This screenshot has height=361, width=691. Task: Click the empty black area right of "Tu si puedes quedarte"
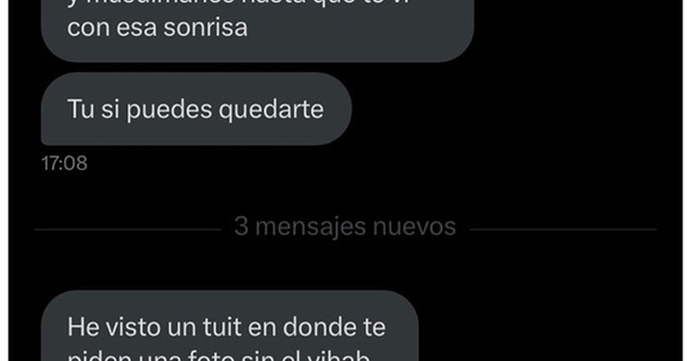515,109
